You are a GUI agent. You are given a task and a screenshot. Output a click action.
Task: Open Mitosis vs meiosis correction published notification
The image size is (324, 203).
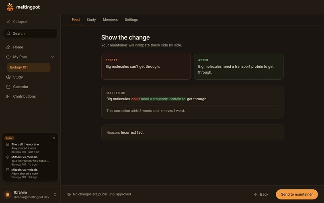(x=30, y=161)
